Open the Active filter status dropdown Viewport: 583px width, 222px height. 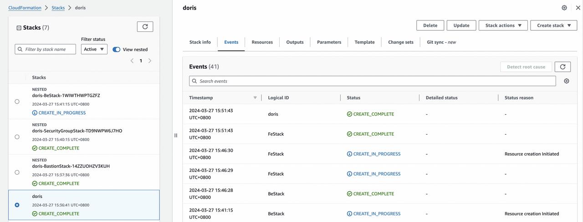94,49
